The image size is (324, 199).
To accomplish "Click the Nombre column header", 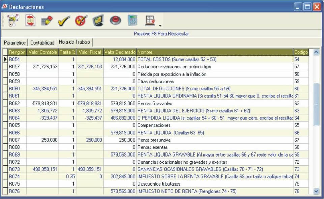I will [215, 52].
